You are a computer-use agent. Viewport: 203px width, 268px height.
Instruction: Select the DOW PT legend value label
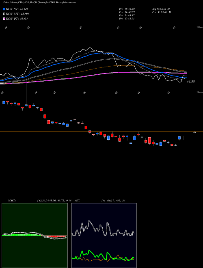coord(17,19)
